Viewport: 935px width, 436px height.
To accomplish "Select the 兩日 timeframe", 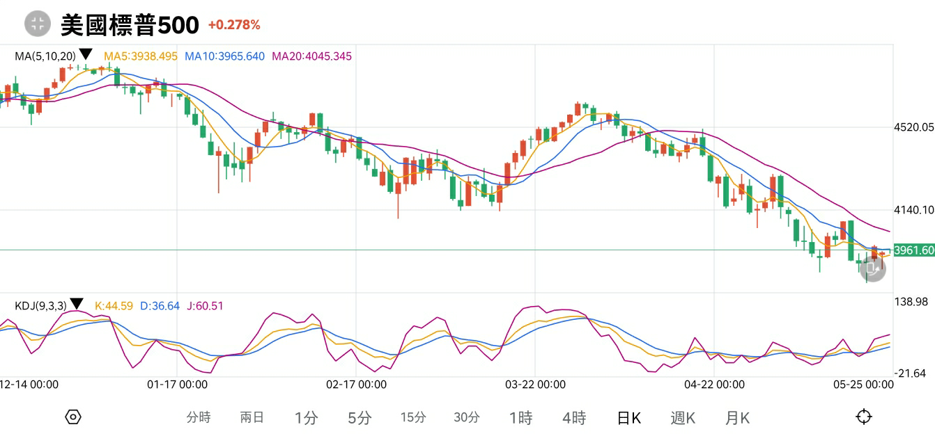I will tap(252, 417).
